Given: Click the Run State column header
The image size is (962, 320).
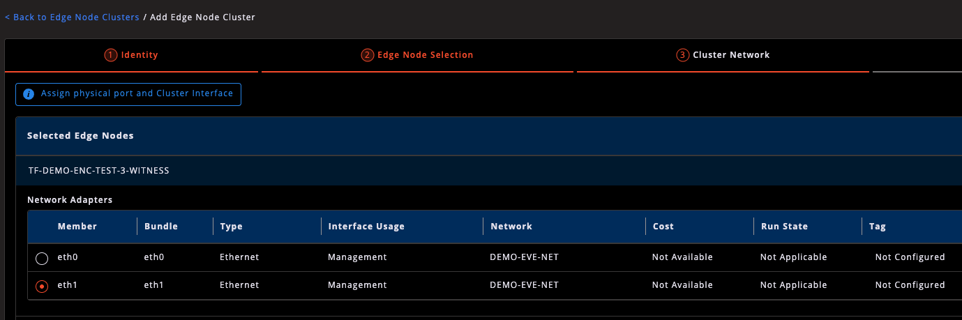Looking at the screenshot, I should tap(784, 227).
